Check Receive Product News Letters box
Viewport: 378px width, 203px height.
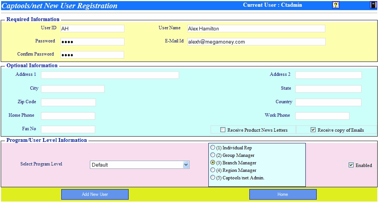223,130
